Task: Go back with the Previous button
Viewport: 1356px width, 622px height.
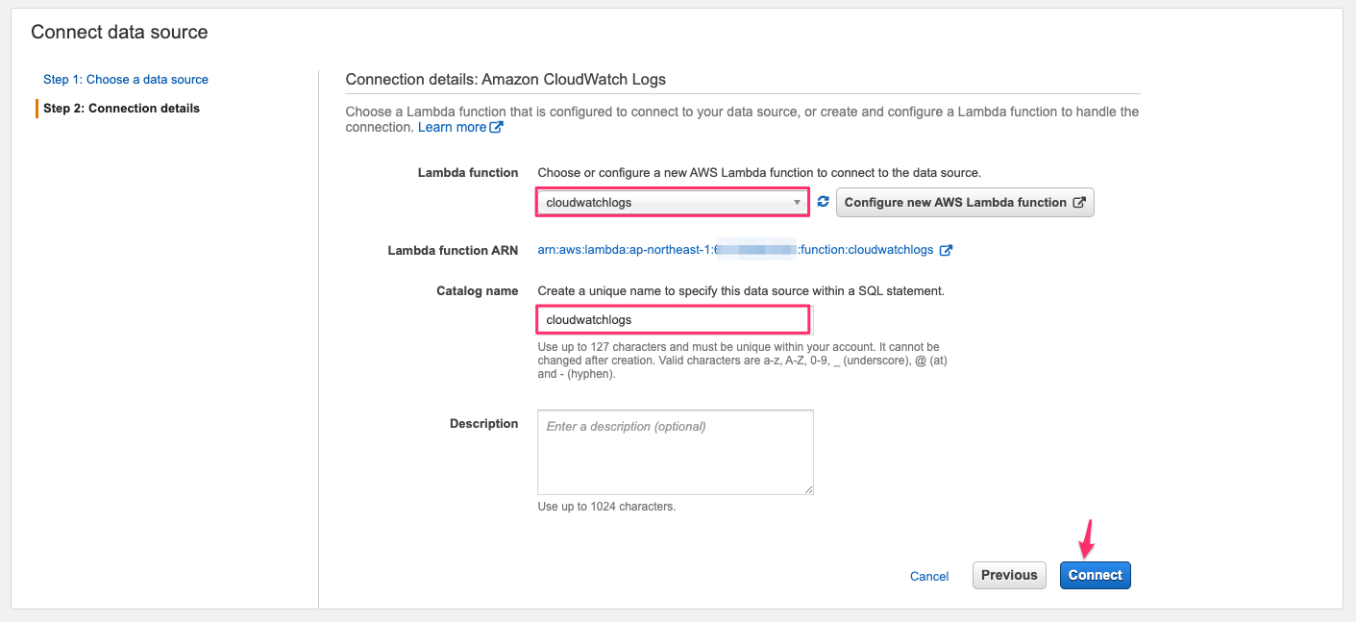Action: point(1009,575)
